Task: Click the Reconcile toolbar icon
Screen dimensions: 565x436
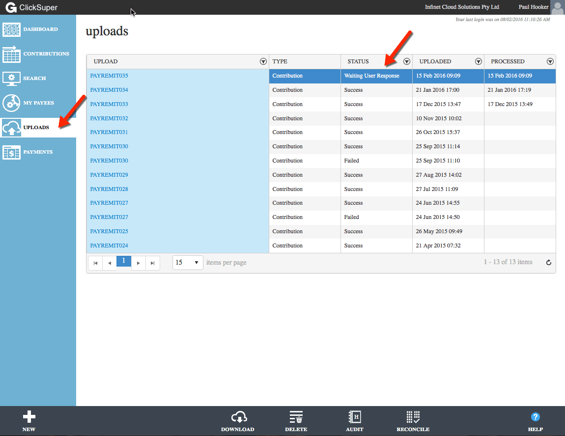Action: coord(413,417)
